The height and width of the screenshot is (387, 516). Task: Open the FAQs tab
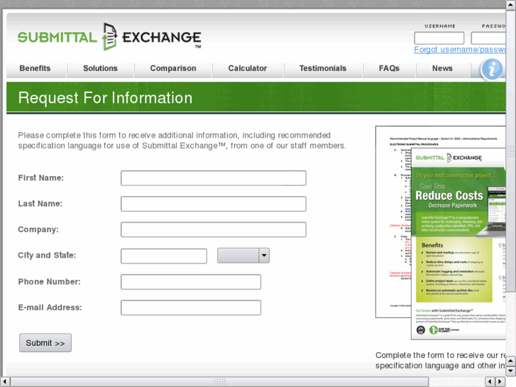coord(389,68)
